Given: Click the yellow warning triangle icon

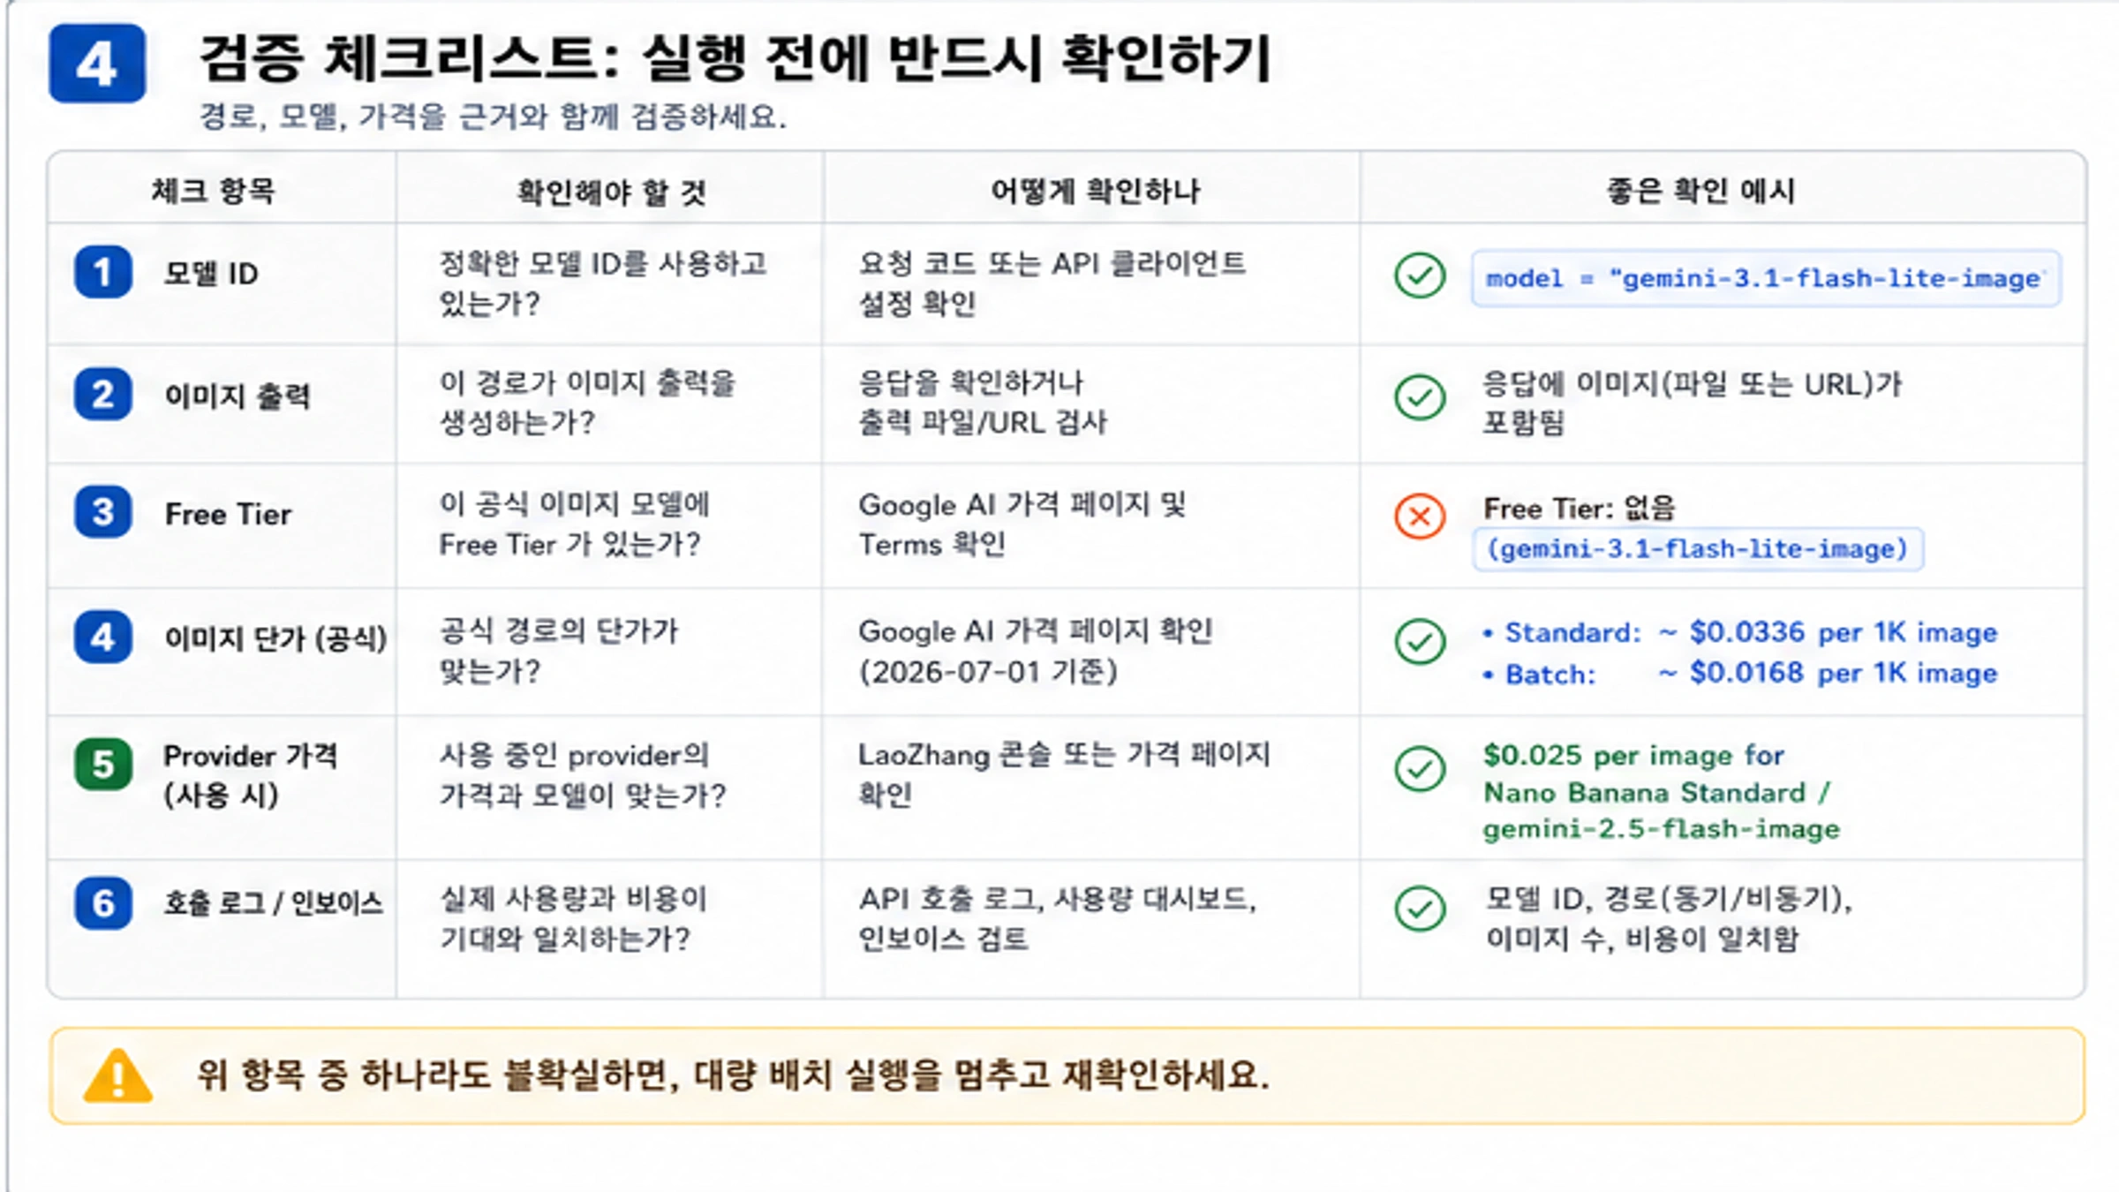Looking at the screenshot, I should coord(117,1076).
